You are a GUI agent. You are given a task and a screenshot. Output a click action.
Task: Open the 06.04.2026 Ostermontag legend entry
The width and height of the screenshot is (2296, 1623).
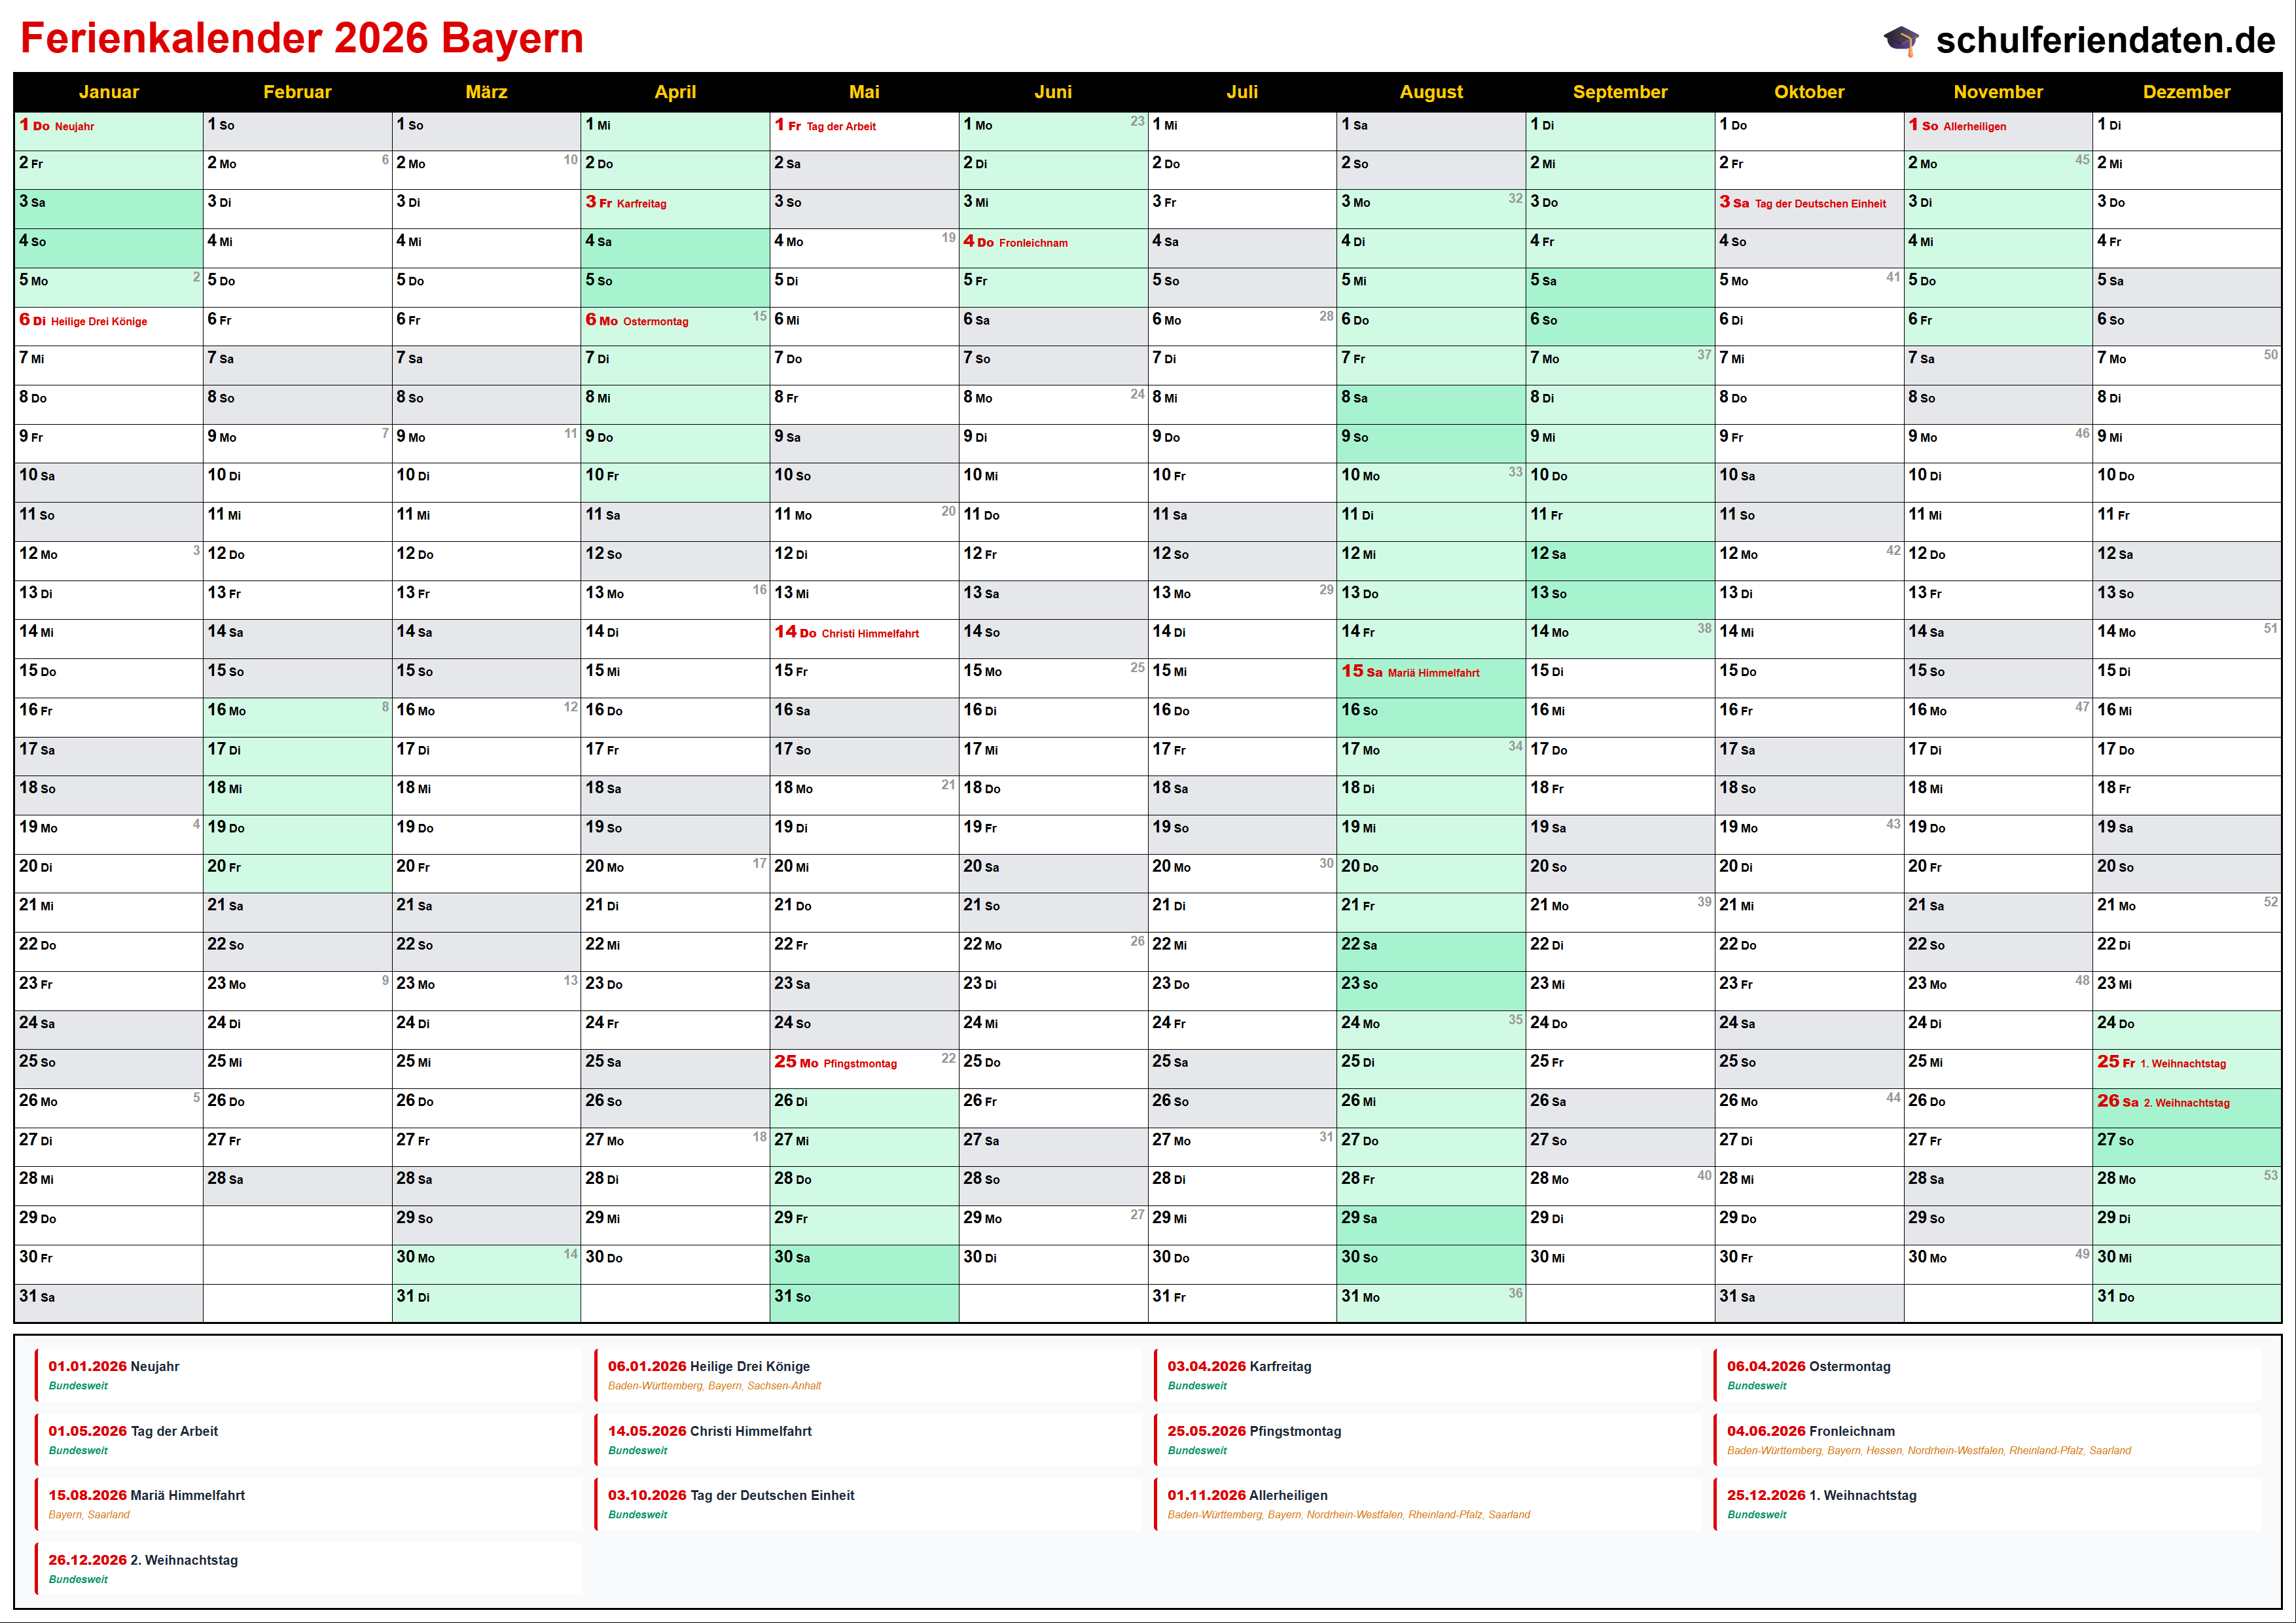coord(1808,1366)
